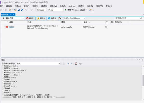This screenshot has height=103, width=144.
Task: Click the Open File folder icon
Action: [x=15, y=10]
